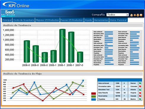The width and height of the screenshot is (145, 109).
Task: Click the tallest green bar in trend chart
Action: coord(62,46)
